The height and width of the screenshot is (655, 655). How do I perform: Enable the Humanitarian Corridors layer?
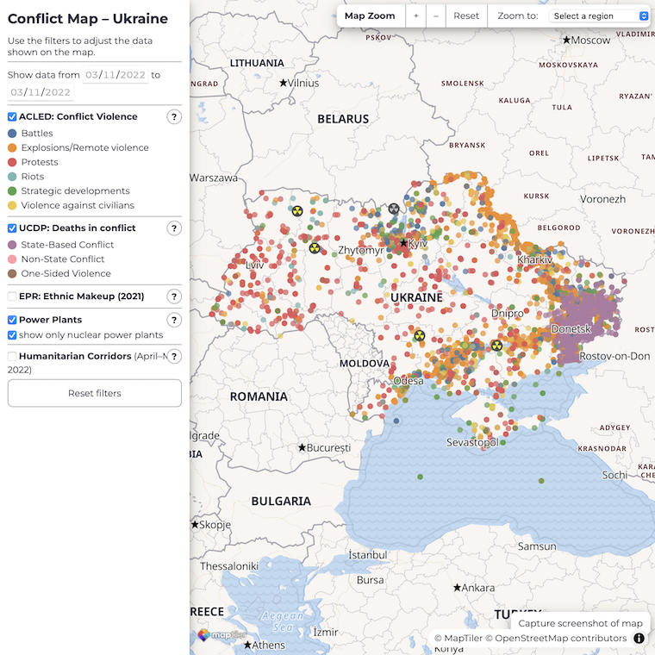[x=12, y=356]
